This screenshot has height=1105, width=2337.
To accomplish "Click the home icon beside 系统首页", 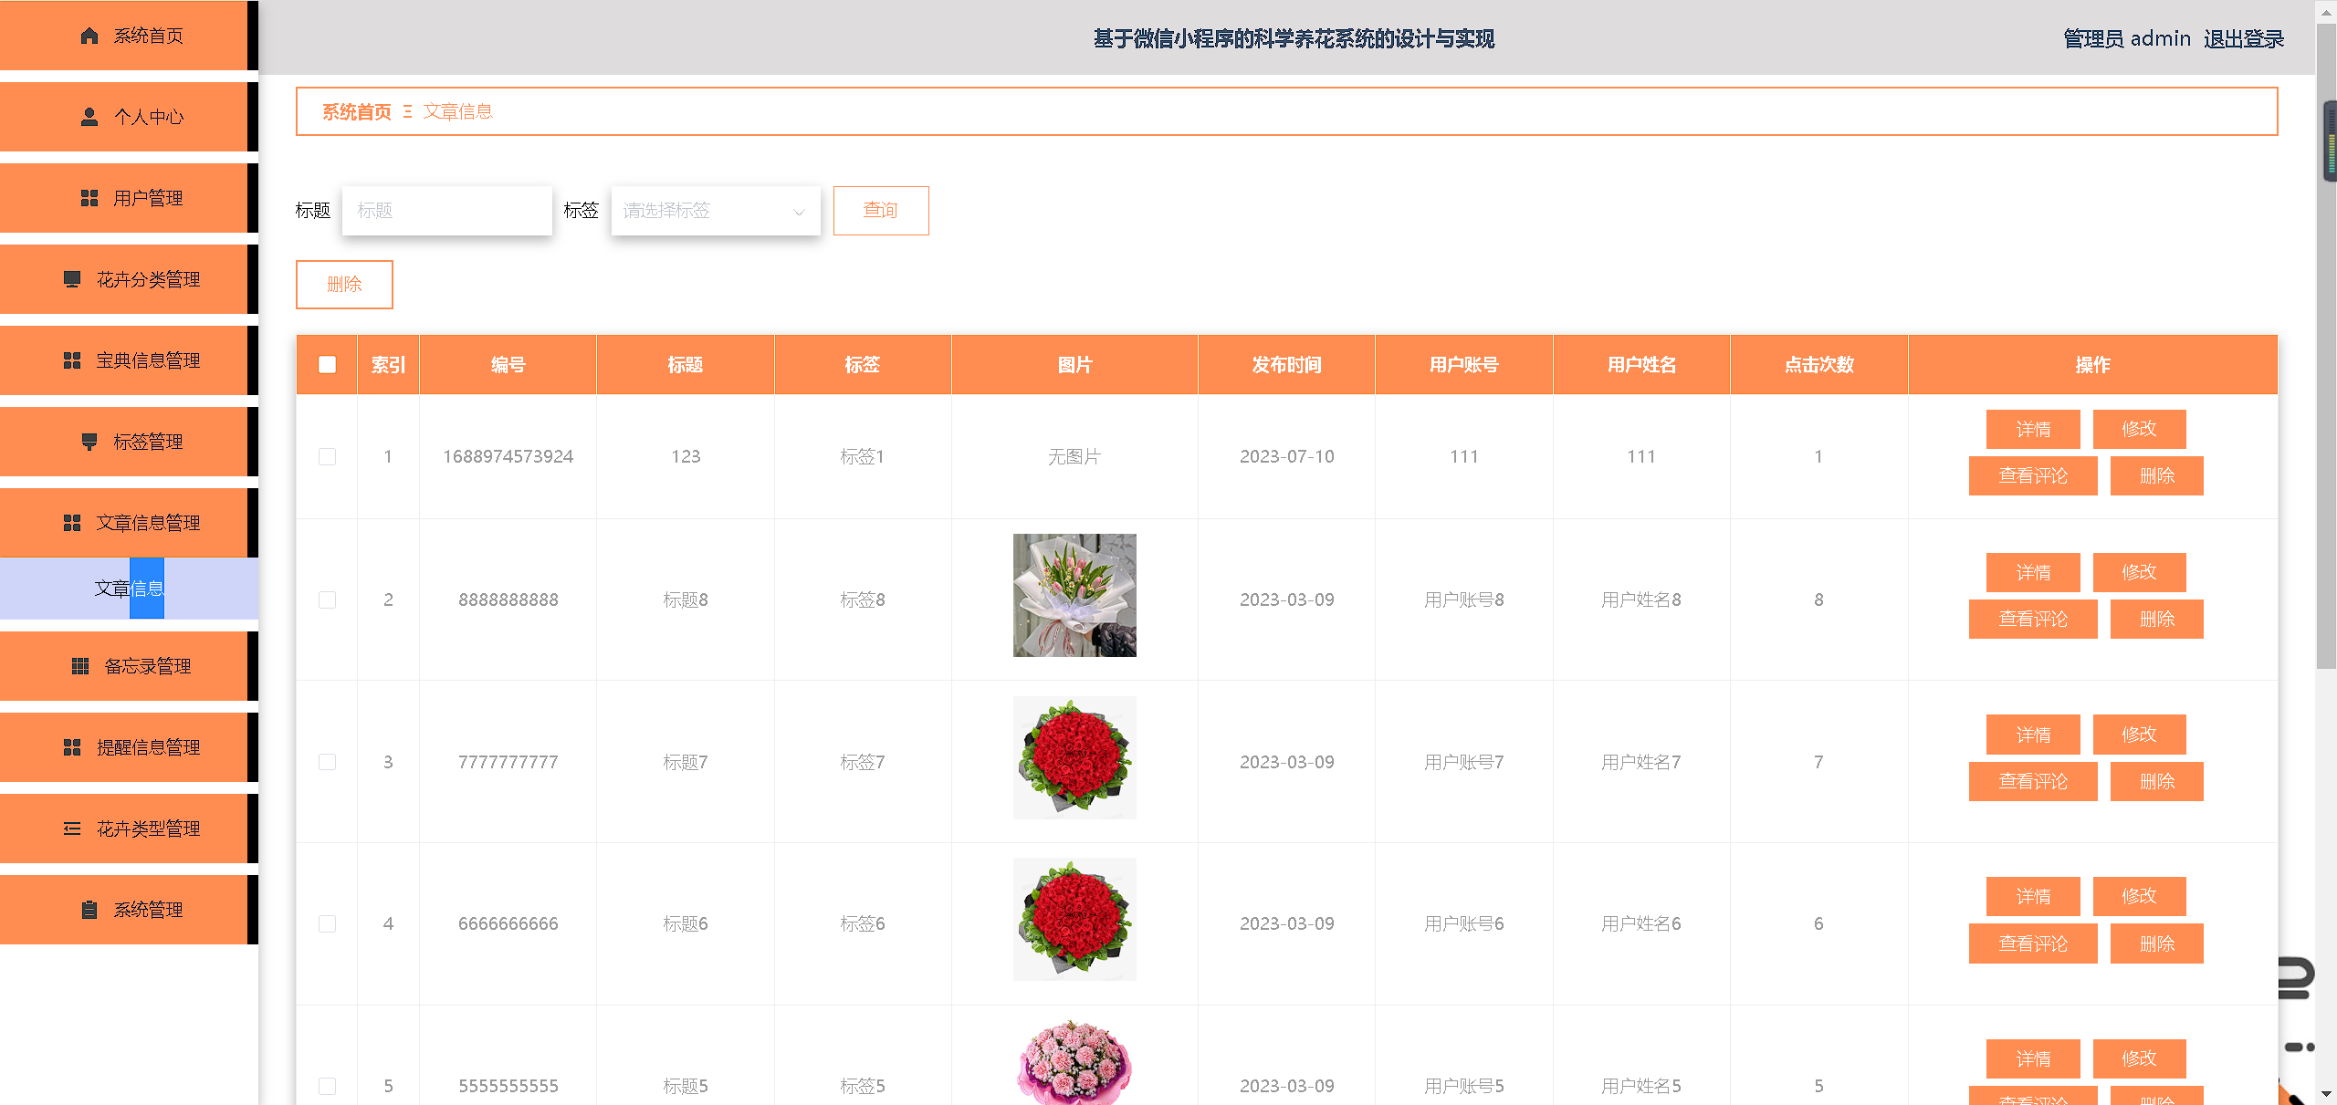I will click(x=89, y=36).
